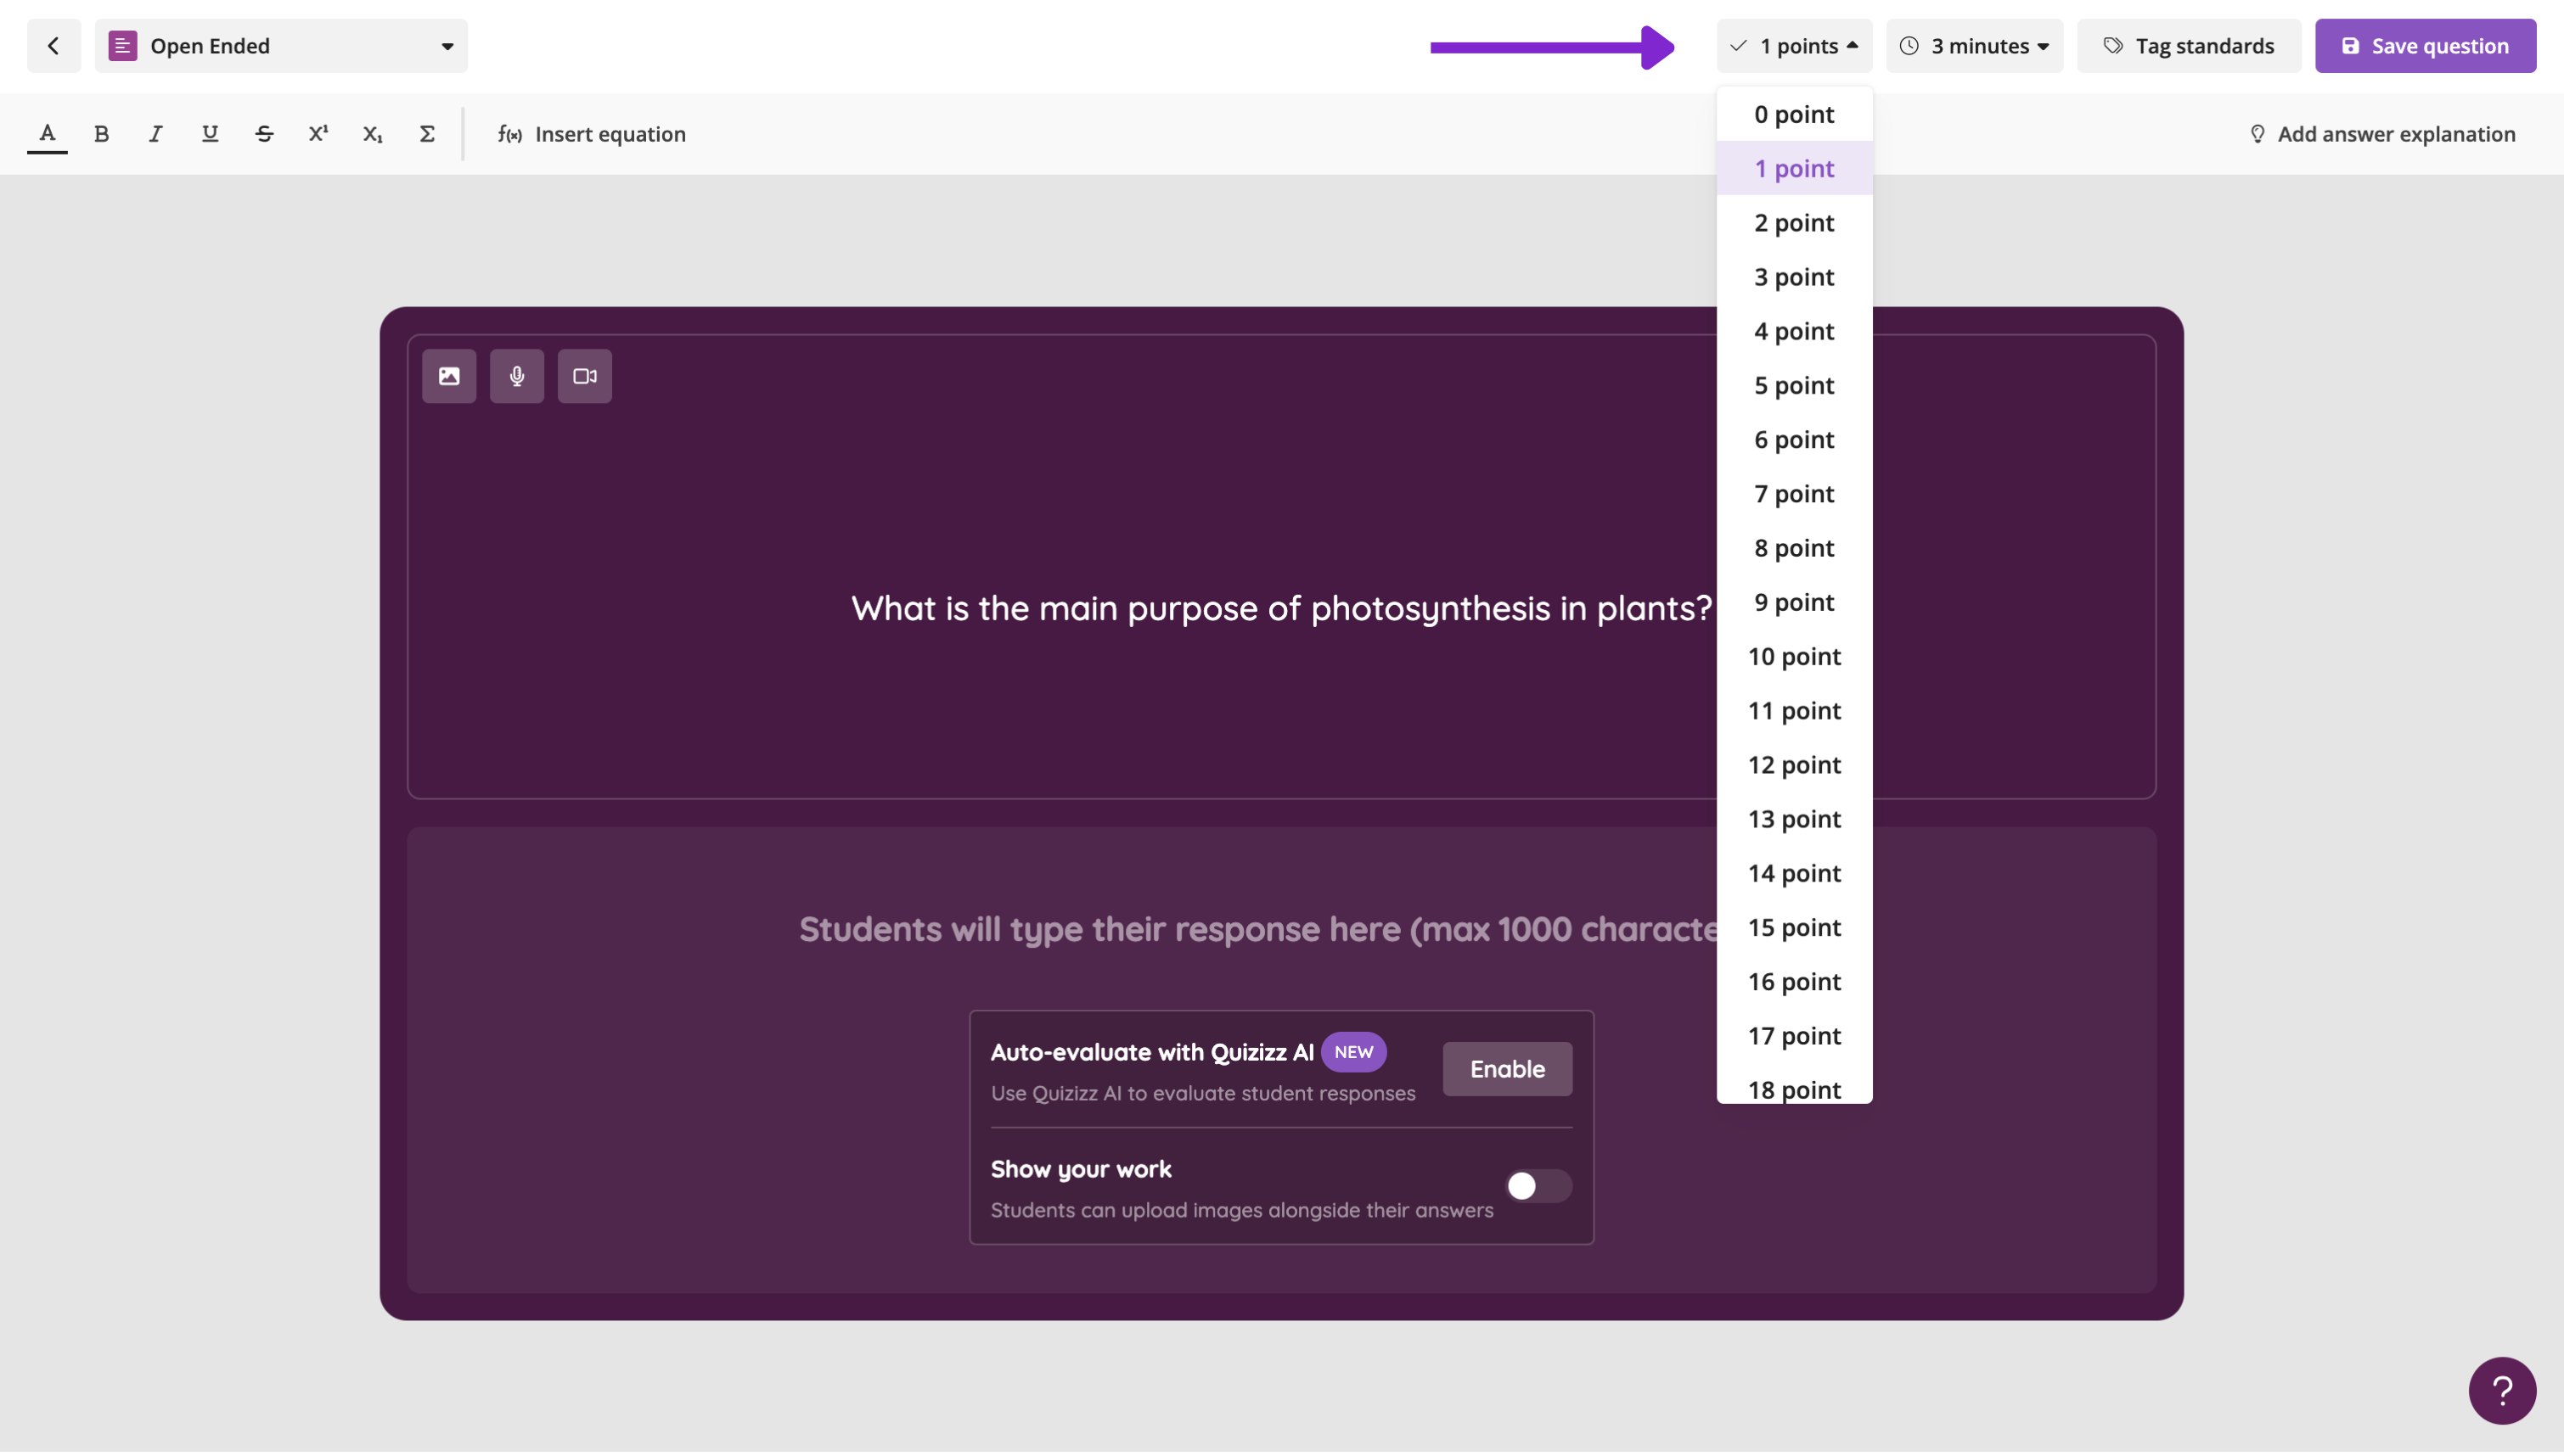Screen dimensions: 2564x1456
Task: Click the Insert equation button
Action: click(x=591, y=134)
